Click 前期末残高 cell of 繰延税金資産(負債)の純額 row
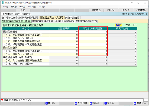The width and height of the screenshot is (149, 106). pos(122,57)
